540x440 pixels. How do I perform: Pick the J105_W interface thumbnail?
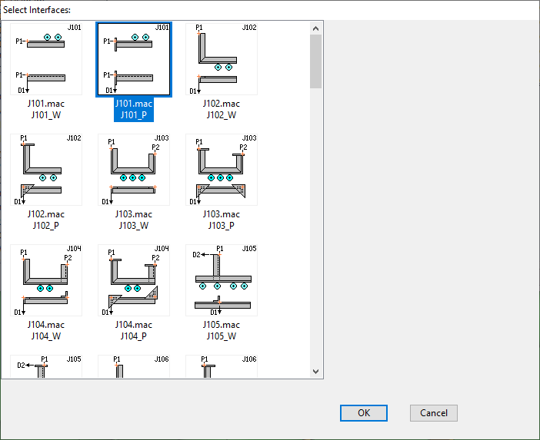click(x=222, y=280)
